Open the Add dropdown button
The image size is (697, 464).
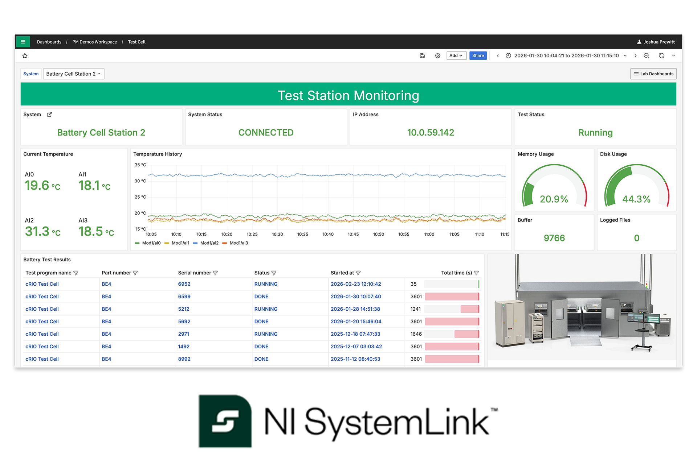coord(456,55)
